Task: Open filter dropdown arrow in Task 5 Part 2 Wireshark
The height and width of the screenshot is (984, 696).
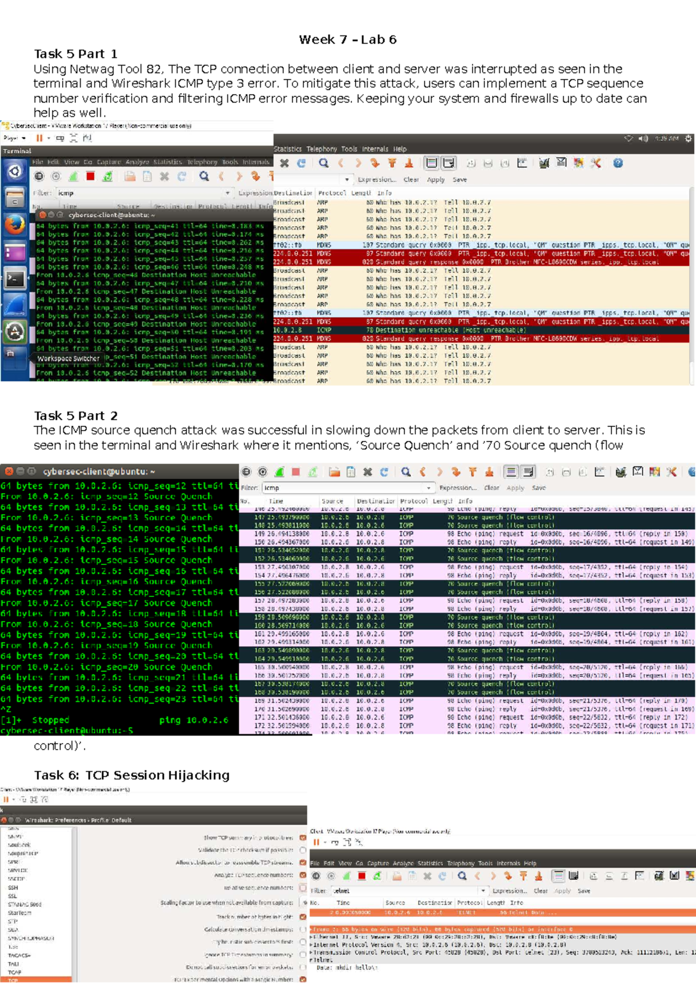Action: [429, 488]
